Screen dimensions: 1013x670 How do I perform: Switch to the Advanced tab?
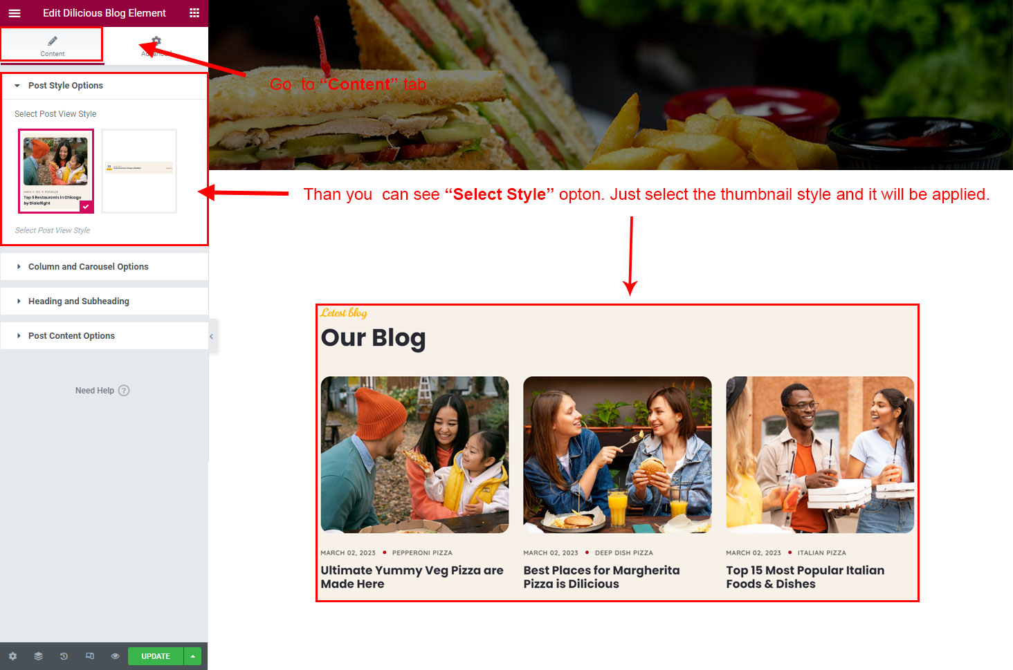(156, 46)
